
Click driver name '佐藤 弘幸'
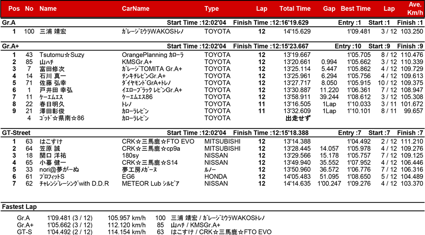coord(52,83)
